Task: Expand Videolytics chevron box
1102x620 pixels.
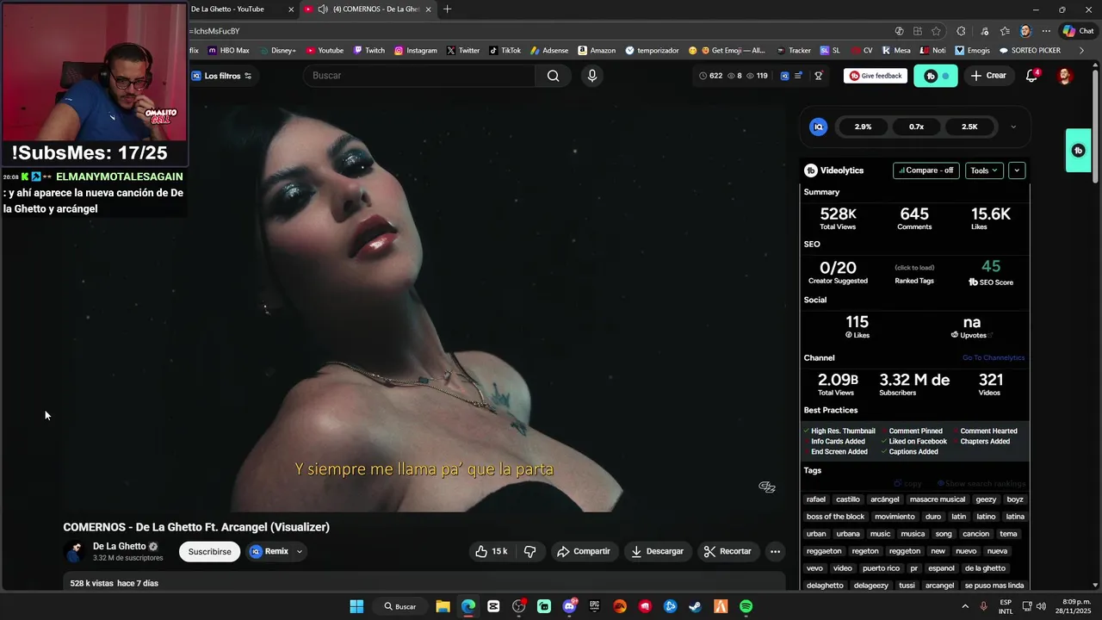Action: (x=1017, y=170)
